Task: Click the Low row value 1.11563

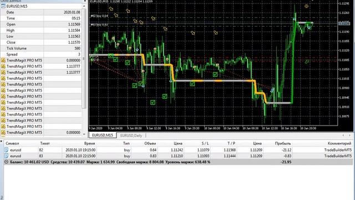Action: coord(74,36)
